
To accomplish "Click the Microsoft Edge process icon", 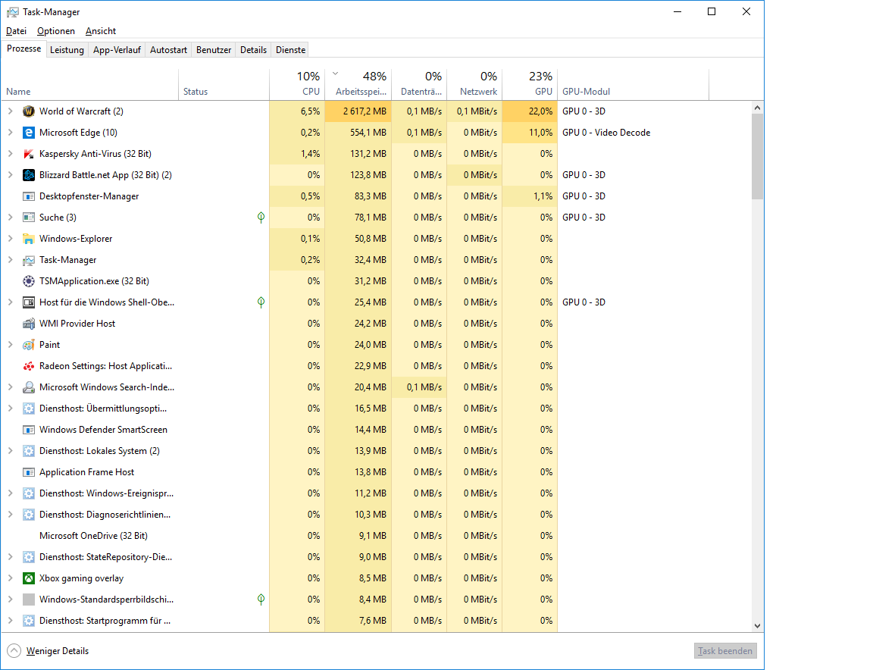I will (28, 133).
